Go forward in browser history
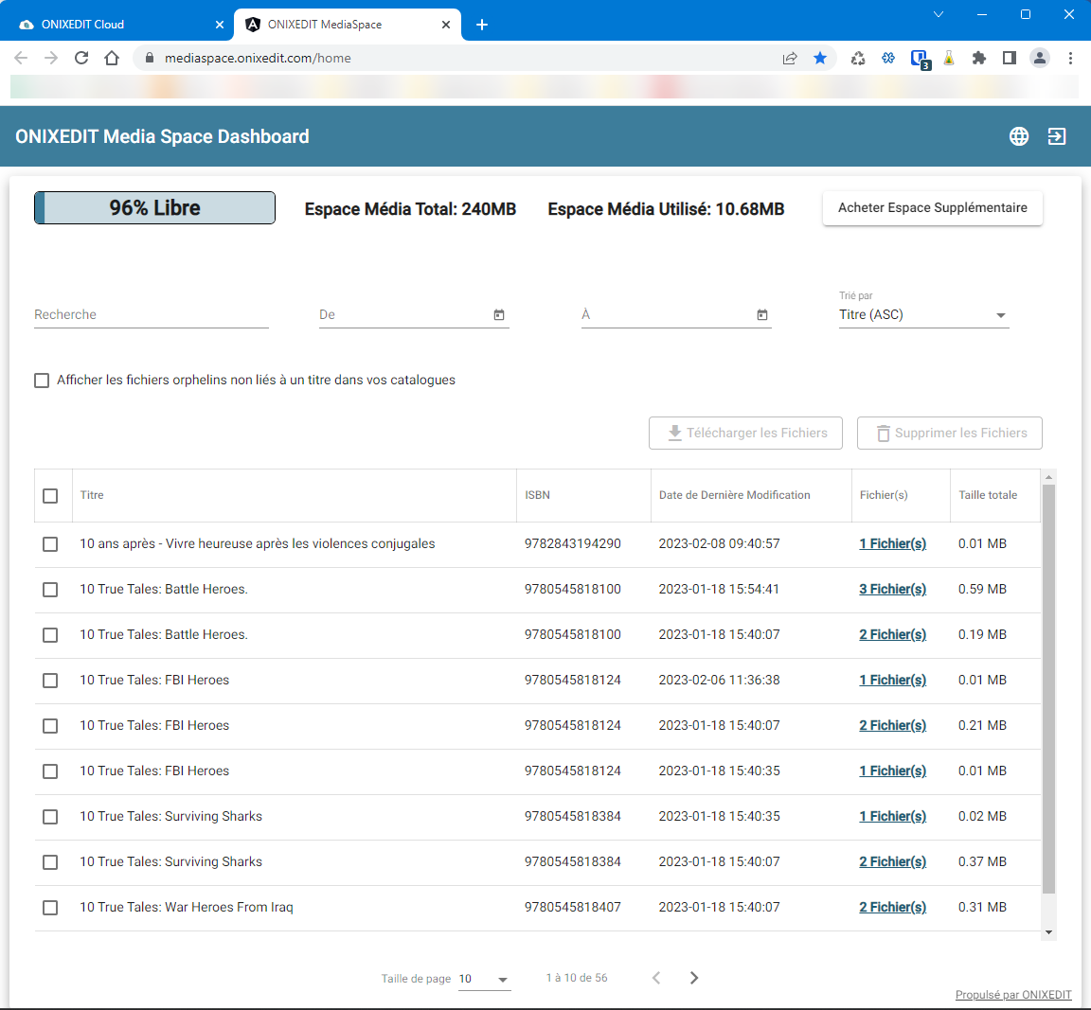 (51, 58)
